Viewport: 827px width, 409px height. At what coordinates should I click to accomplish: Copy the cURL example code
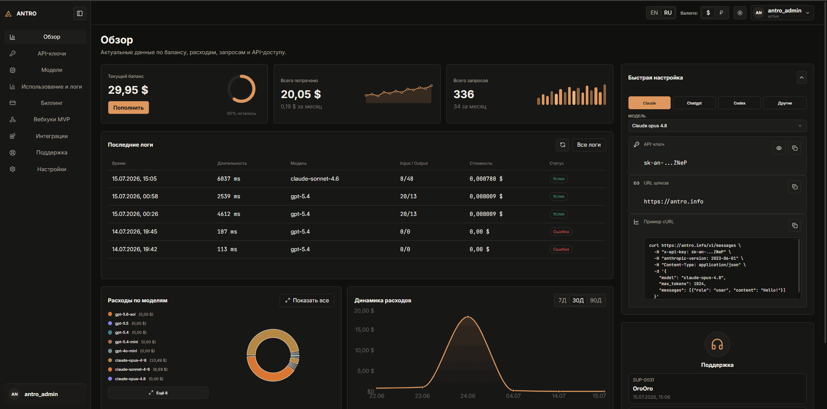pos(795,226)
